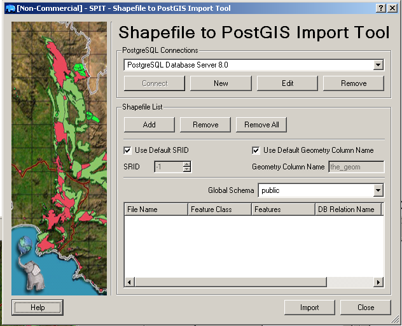Open the PostgreSQL Connections dropdown
This screenshot has height=326, width=402.
(x=378, y=65)
